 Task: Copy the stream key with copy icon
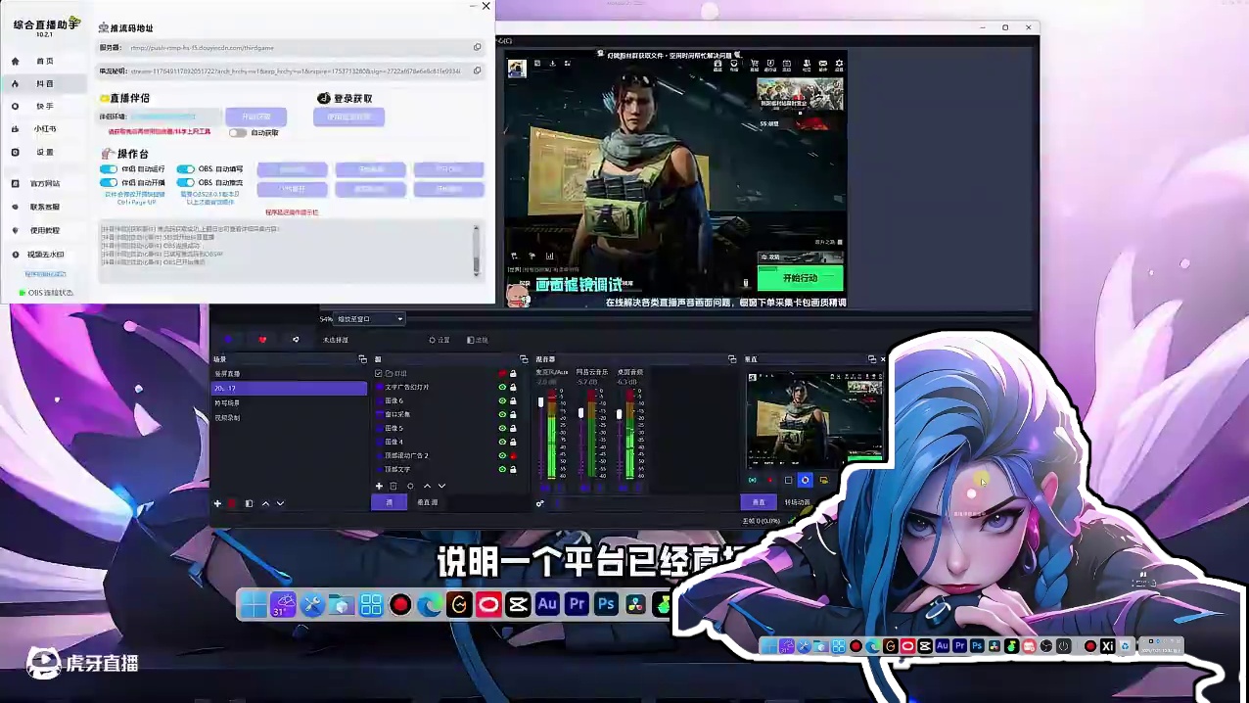(477, 70)
